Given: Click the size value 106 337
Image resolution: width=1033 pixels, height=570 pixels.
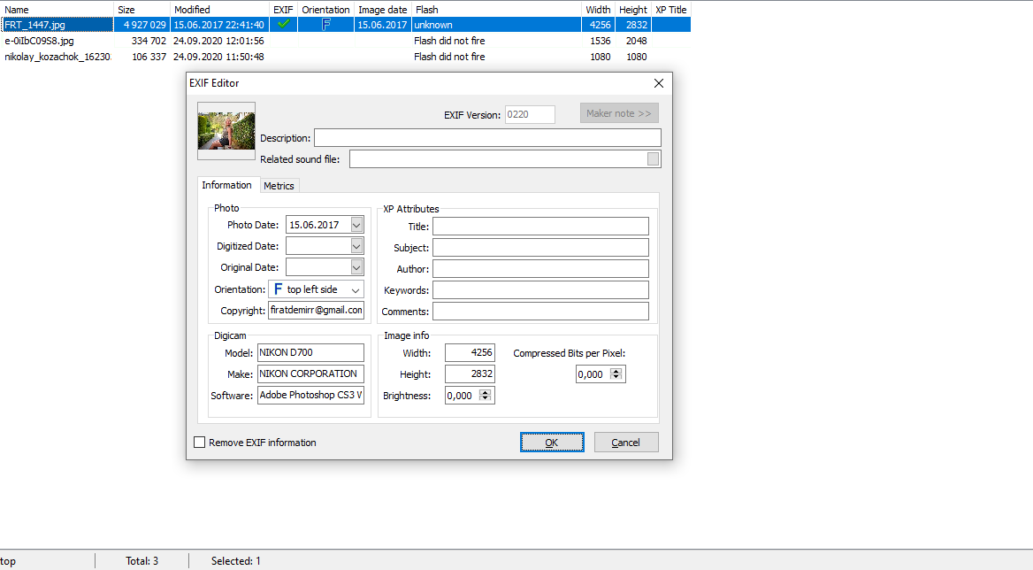Looking at the screenshot, I should point(149,57).
